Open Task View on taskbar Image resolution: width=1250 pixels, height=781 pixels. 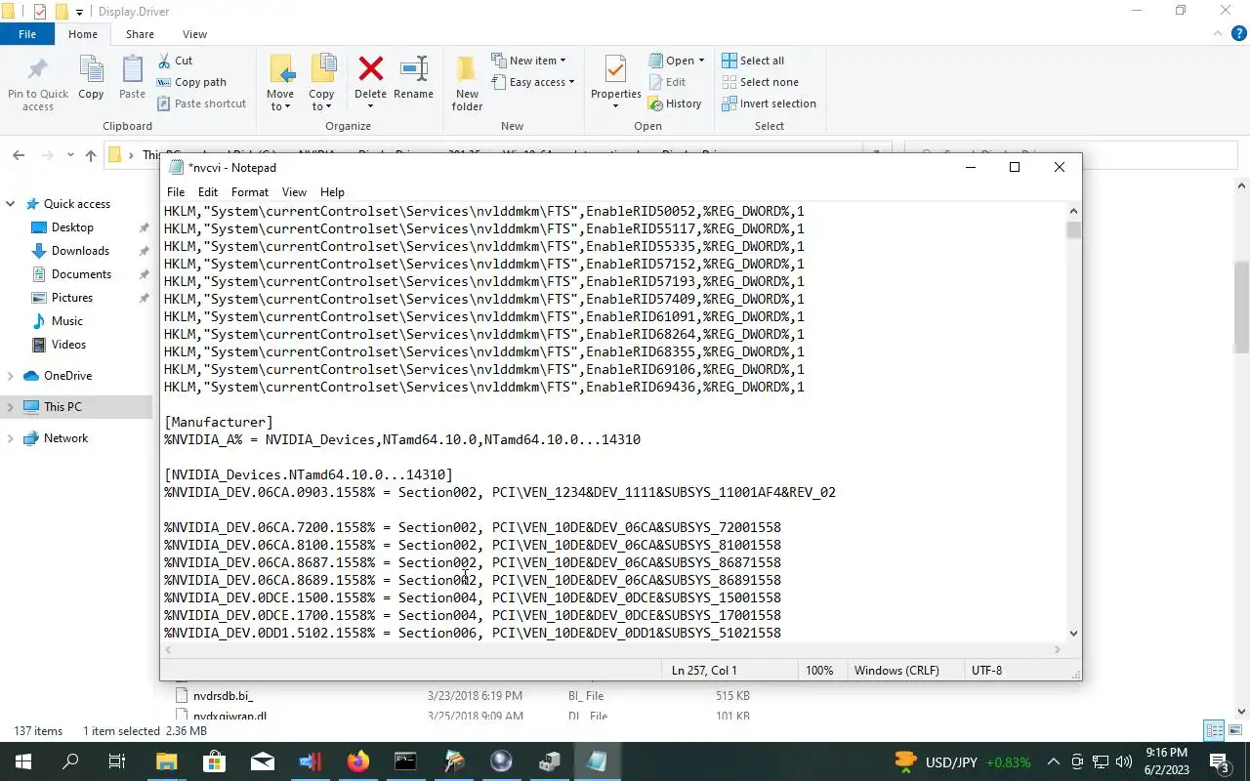[117, 761]
